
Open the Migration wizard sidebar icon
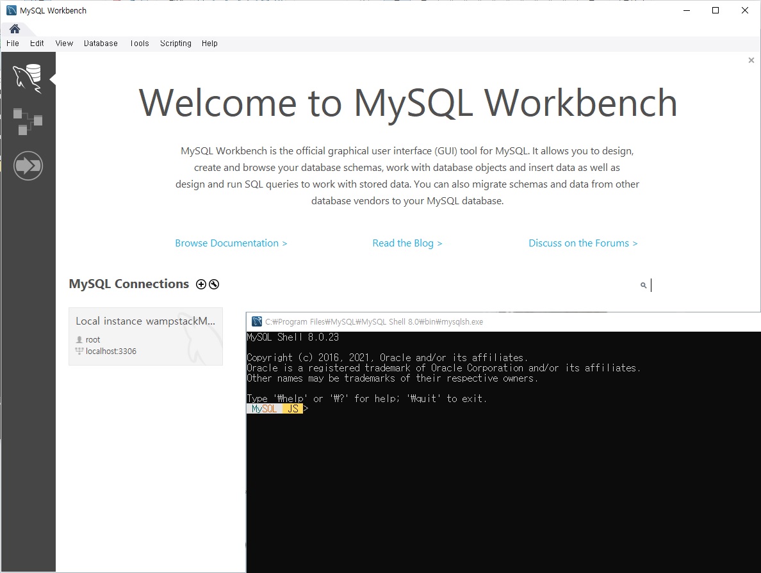pos(28,166)
